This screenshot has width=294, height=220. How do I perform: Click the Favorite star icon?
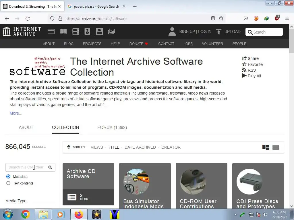[x=244, y=64]
